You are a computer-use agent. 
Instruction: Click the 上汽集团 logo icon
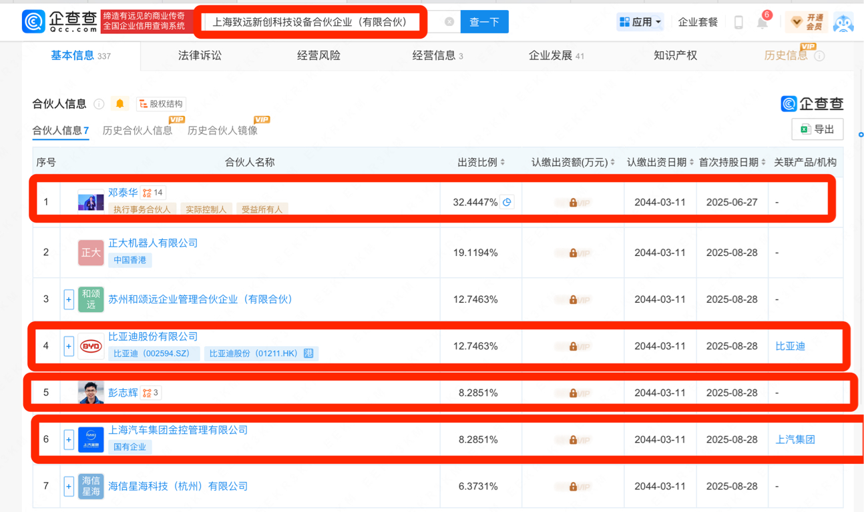91,439
